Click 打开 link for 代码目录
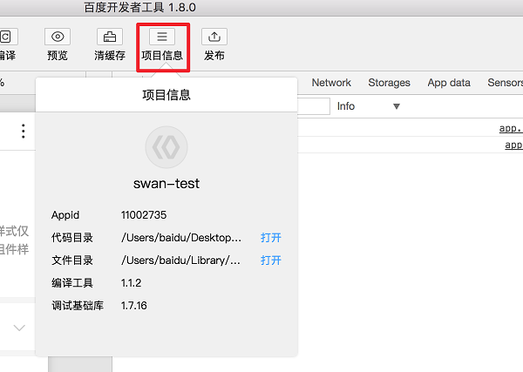The width and height of the screenshot is (523, 372). 271,238
